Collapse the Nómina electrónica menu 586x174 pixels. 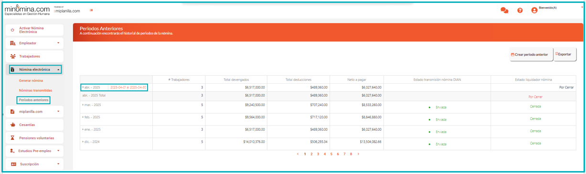[x=58, y=69]
